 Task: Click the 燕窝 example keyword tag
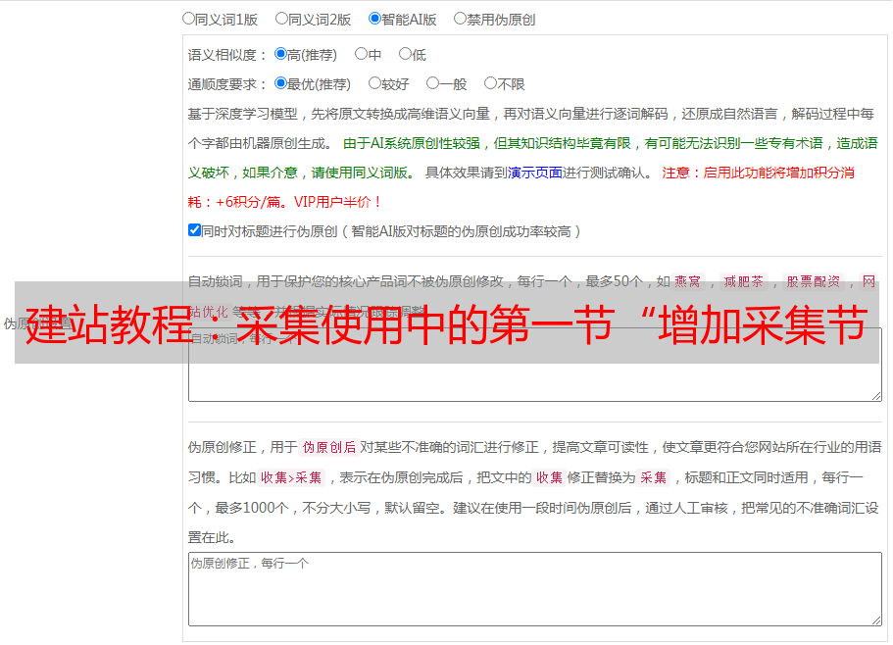click(688, 281)
